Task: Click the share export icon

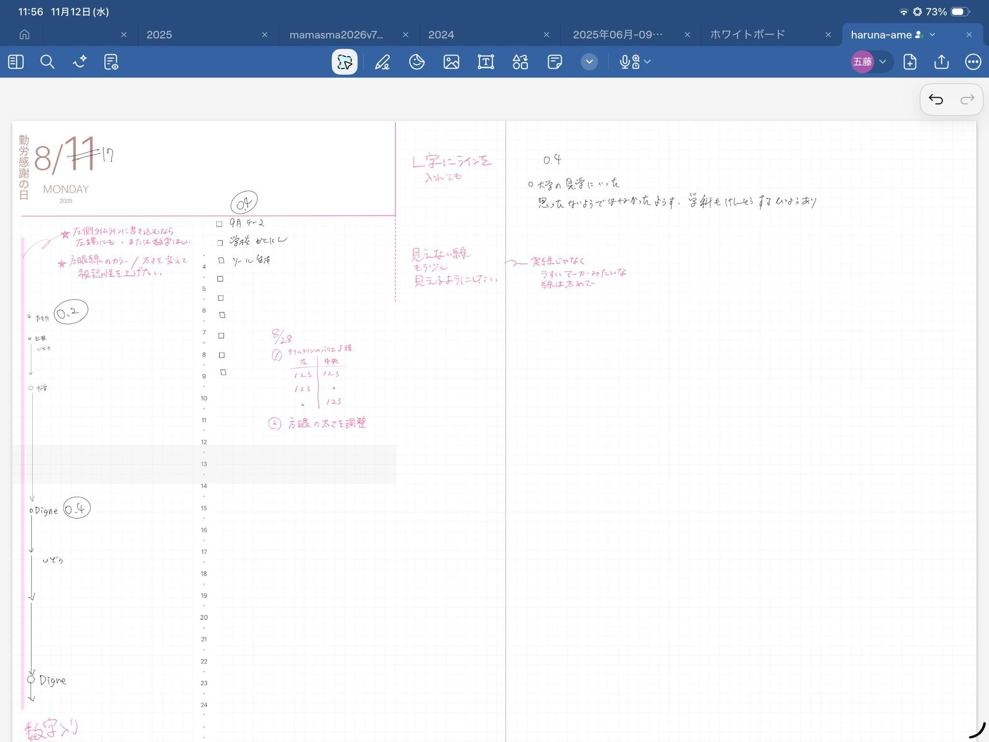Action: [941, 62]
